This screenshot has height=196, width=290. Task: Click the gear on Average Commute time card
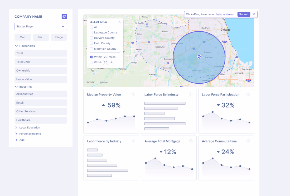coord(248,141)
